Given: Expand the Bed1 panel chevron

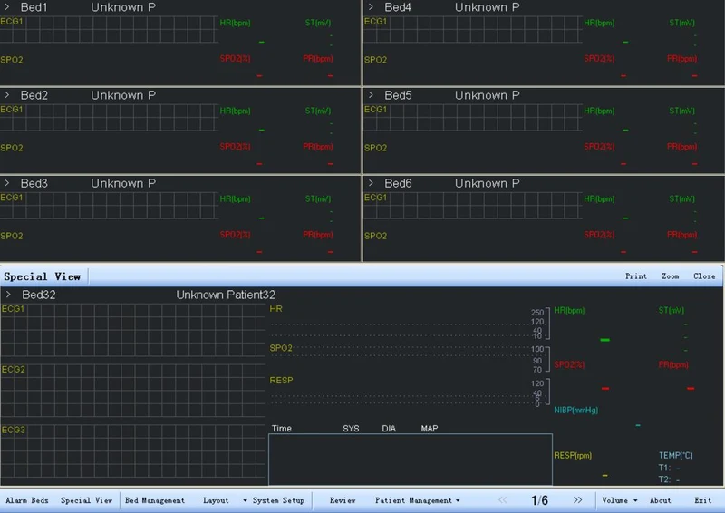Looking at the screenshot, I should (x=7, y=7).
